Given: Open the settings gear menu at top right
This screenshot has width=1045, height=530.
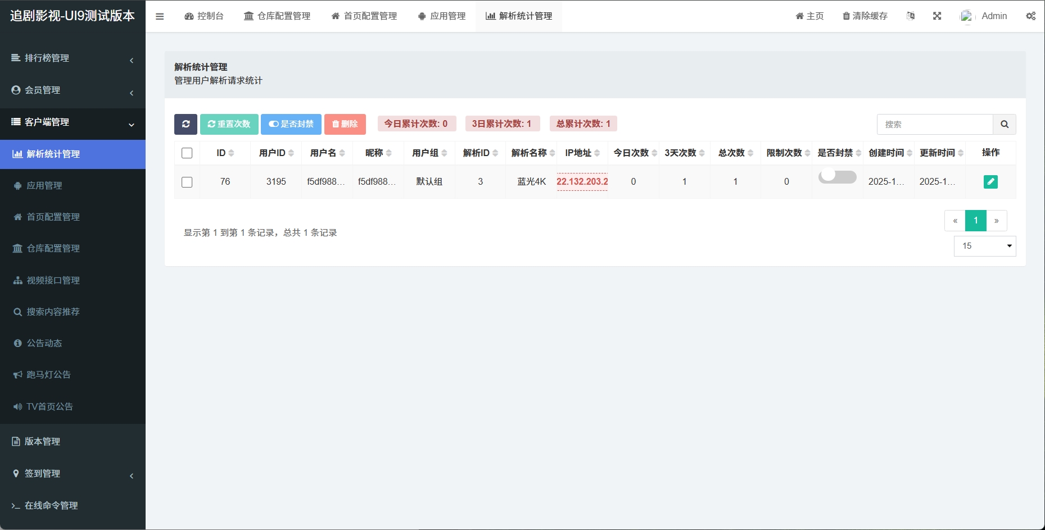Looking at the screenshot, I should pyautogui.click(x=1030, y=16).
